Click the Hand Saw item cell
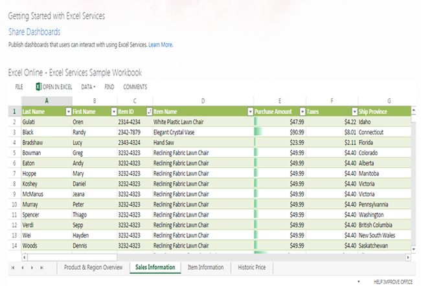Viewport: 421px width, 286px height. tap(203, 143)
